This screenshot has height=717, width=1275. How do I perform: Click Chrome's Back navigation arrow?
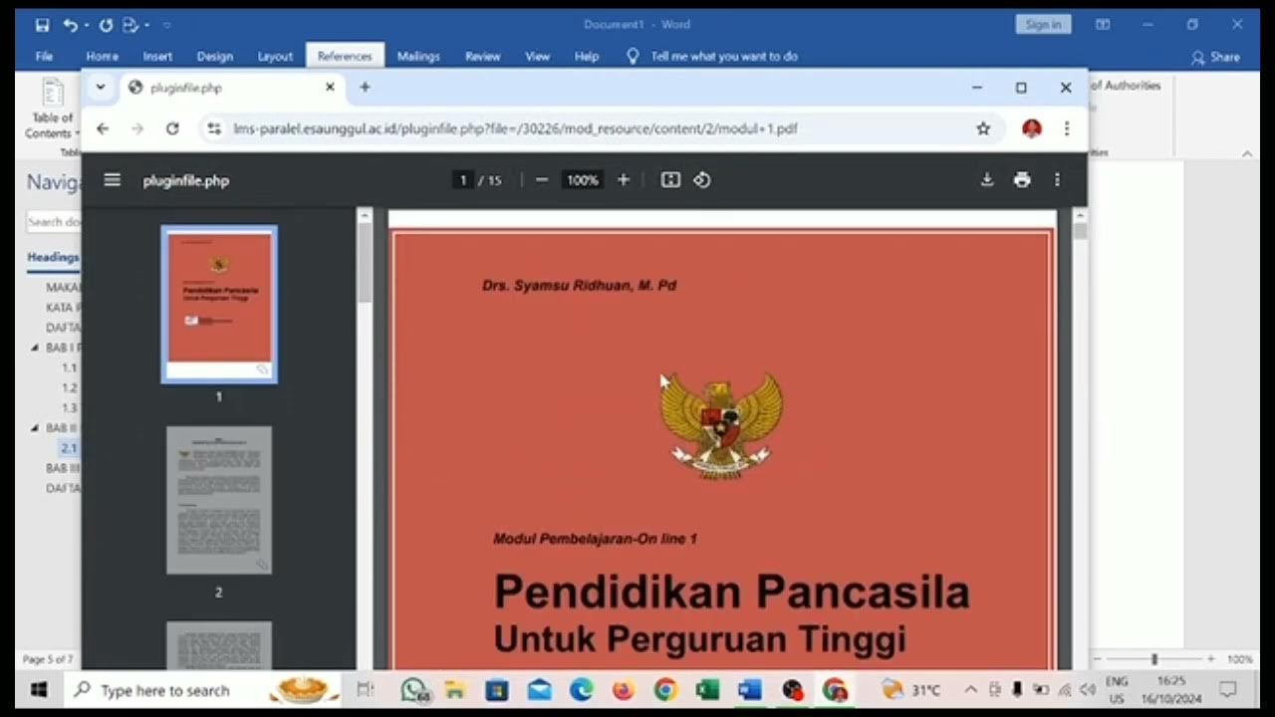click(103, 128)
